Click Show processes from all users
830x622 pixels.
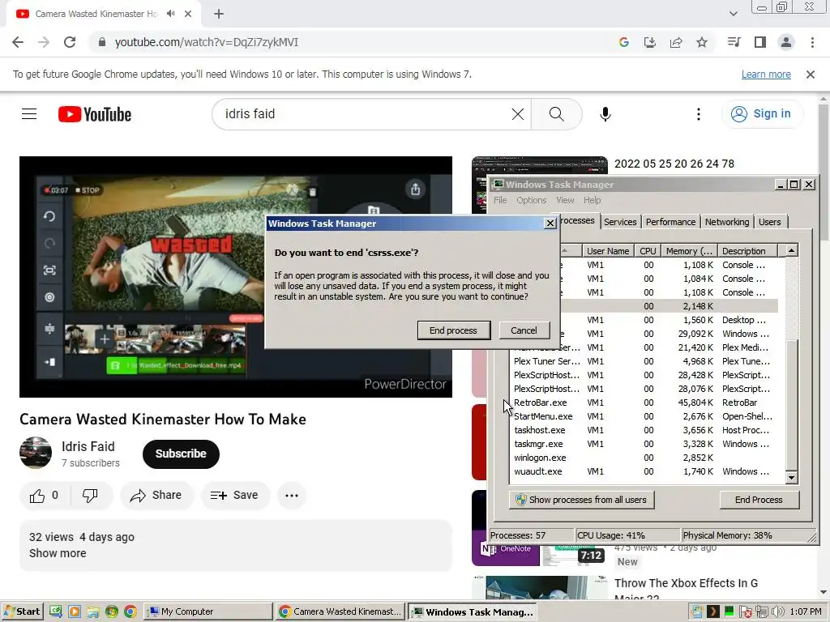[582, 500]
